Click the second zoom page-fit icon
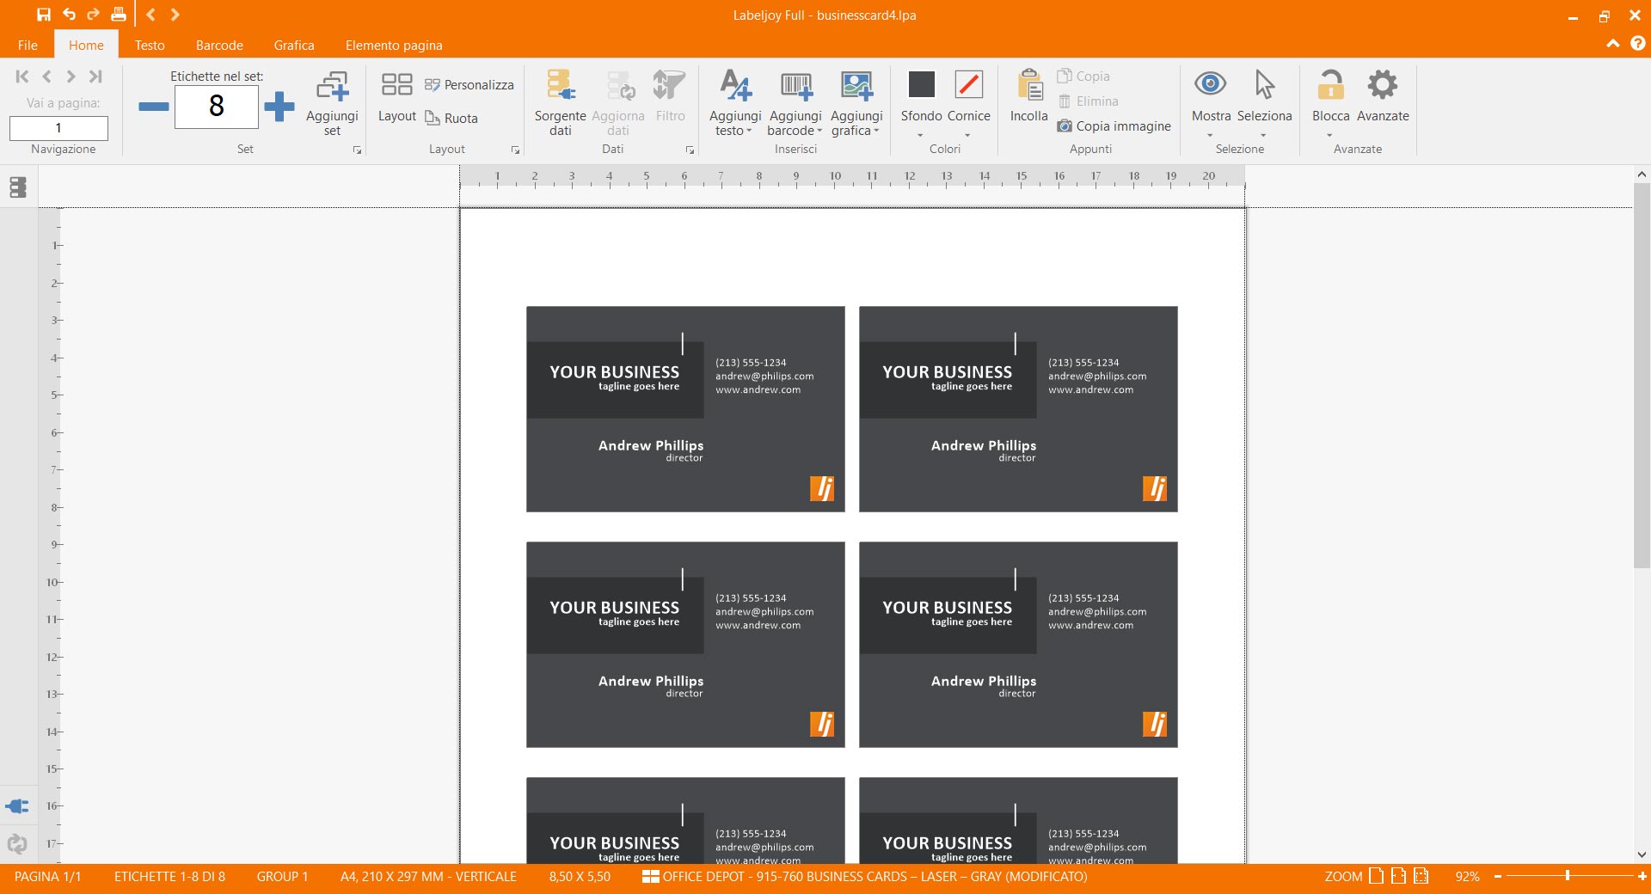This screenshot has height=894, width=1651. tap(1399, 876)
